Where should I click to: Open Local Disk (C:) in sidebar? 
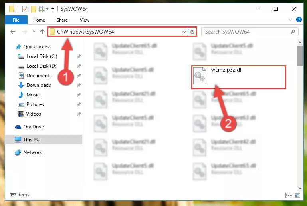tap(42, 56)
